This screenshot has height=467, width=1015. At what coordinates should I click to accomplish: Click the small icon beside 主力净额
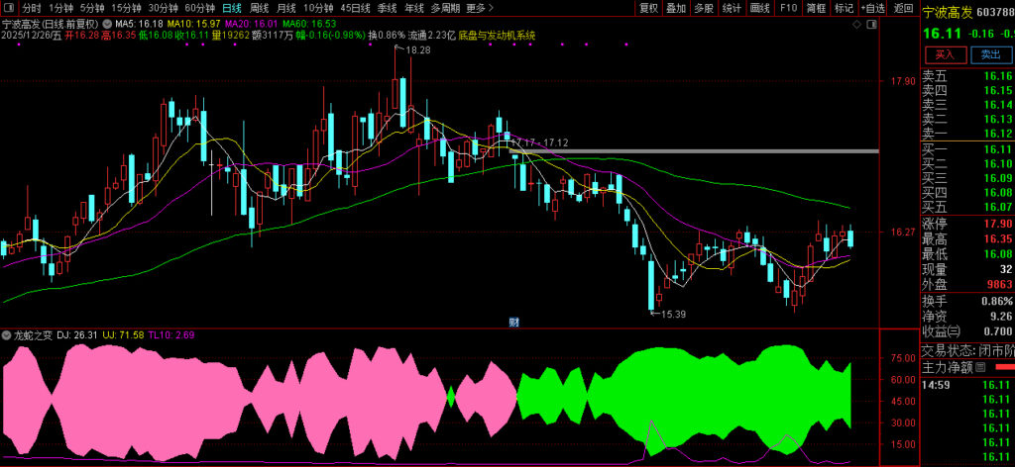pyautogui.click(x=980, y=367)
